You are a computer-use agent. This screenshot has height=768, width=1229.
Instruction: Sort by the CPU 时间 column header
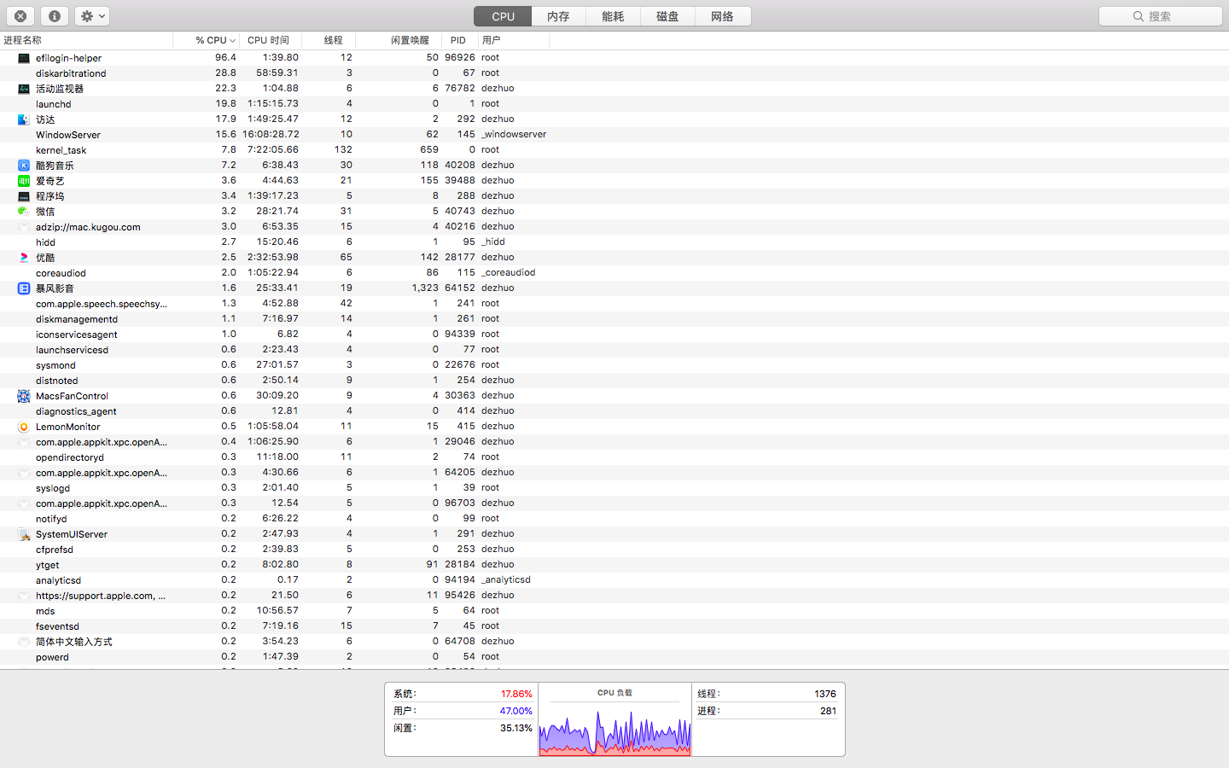coord(268,40)
